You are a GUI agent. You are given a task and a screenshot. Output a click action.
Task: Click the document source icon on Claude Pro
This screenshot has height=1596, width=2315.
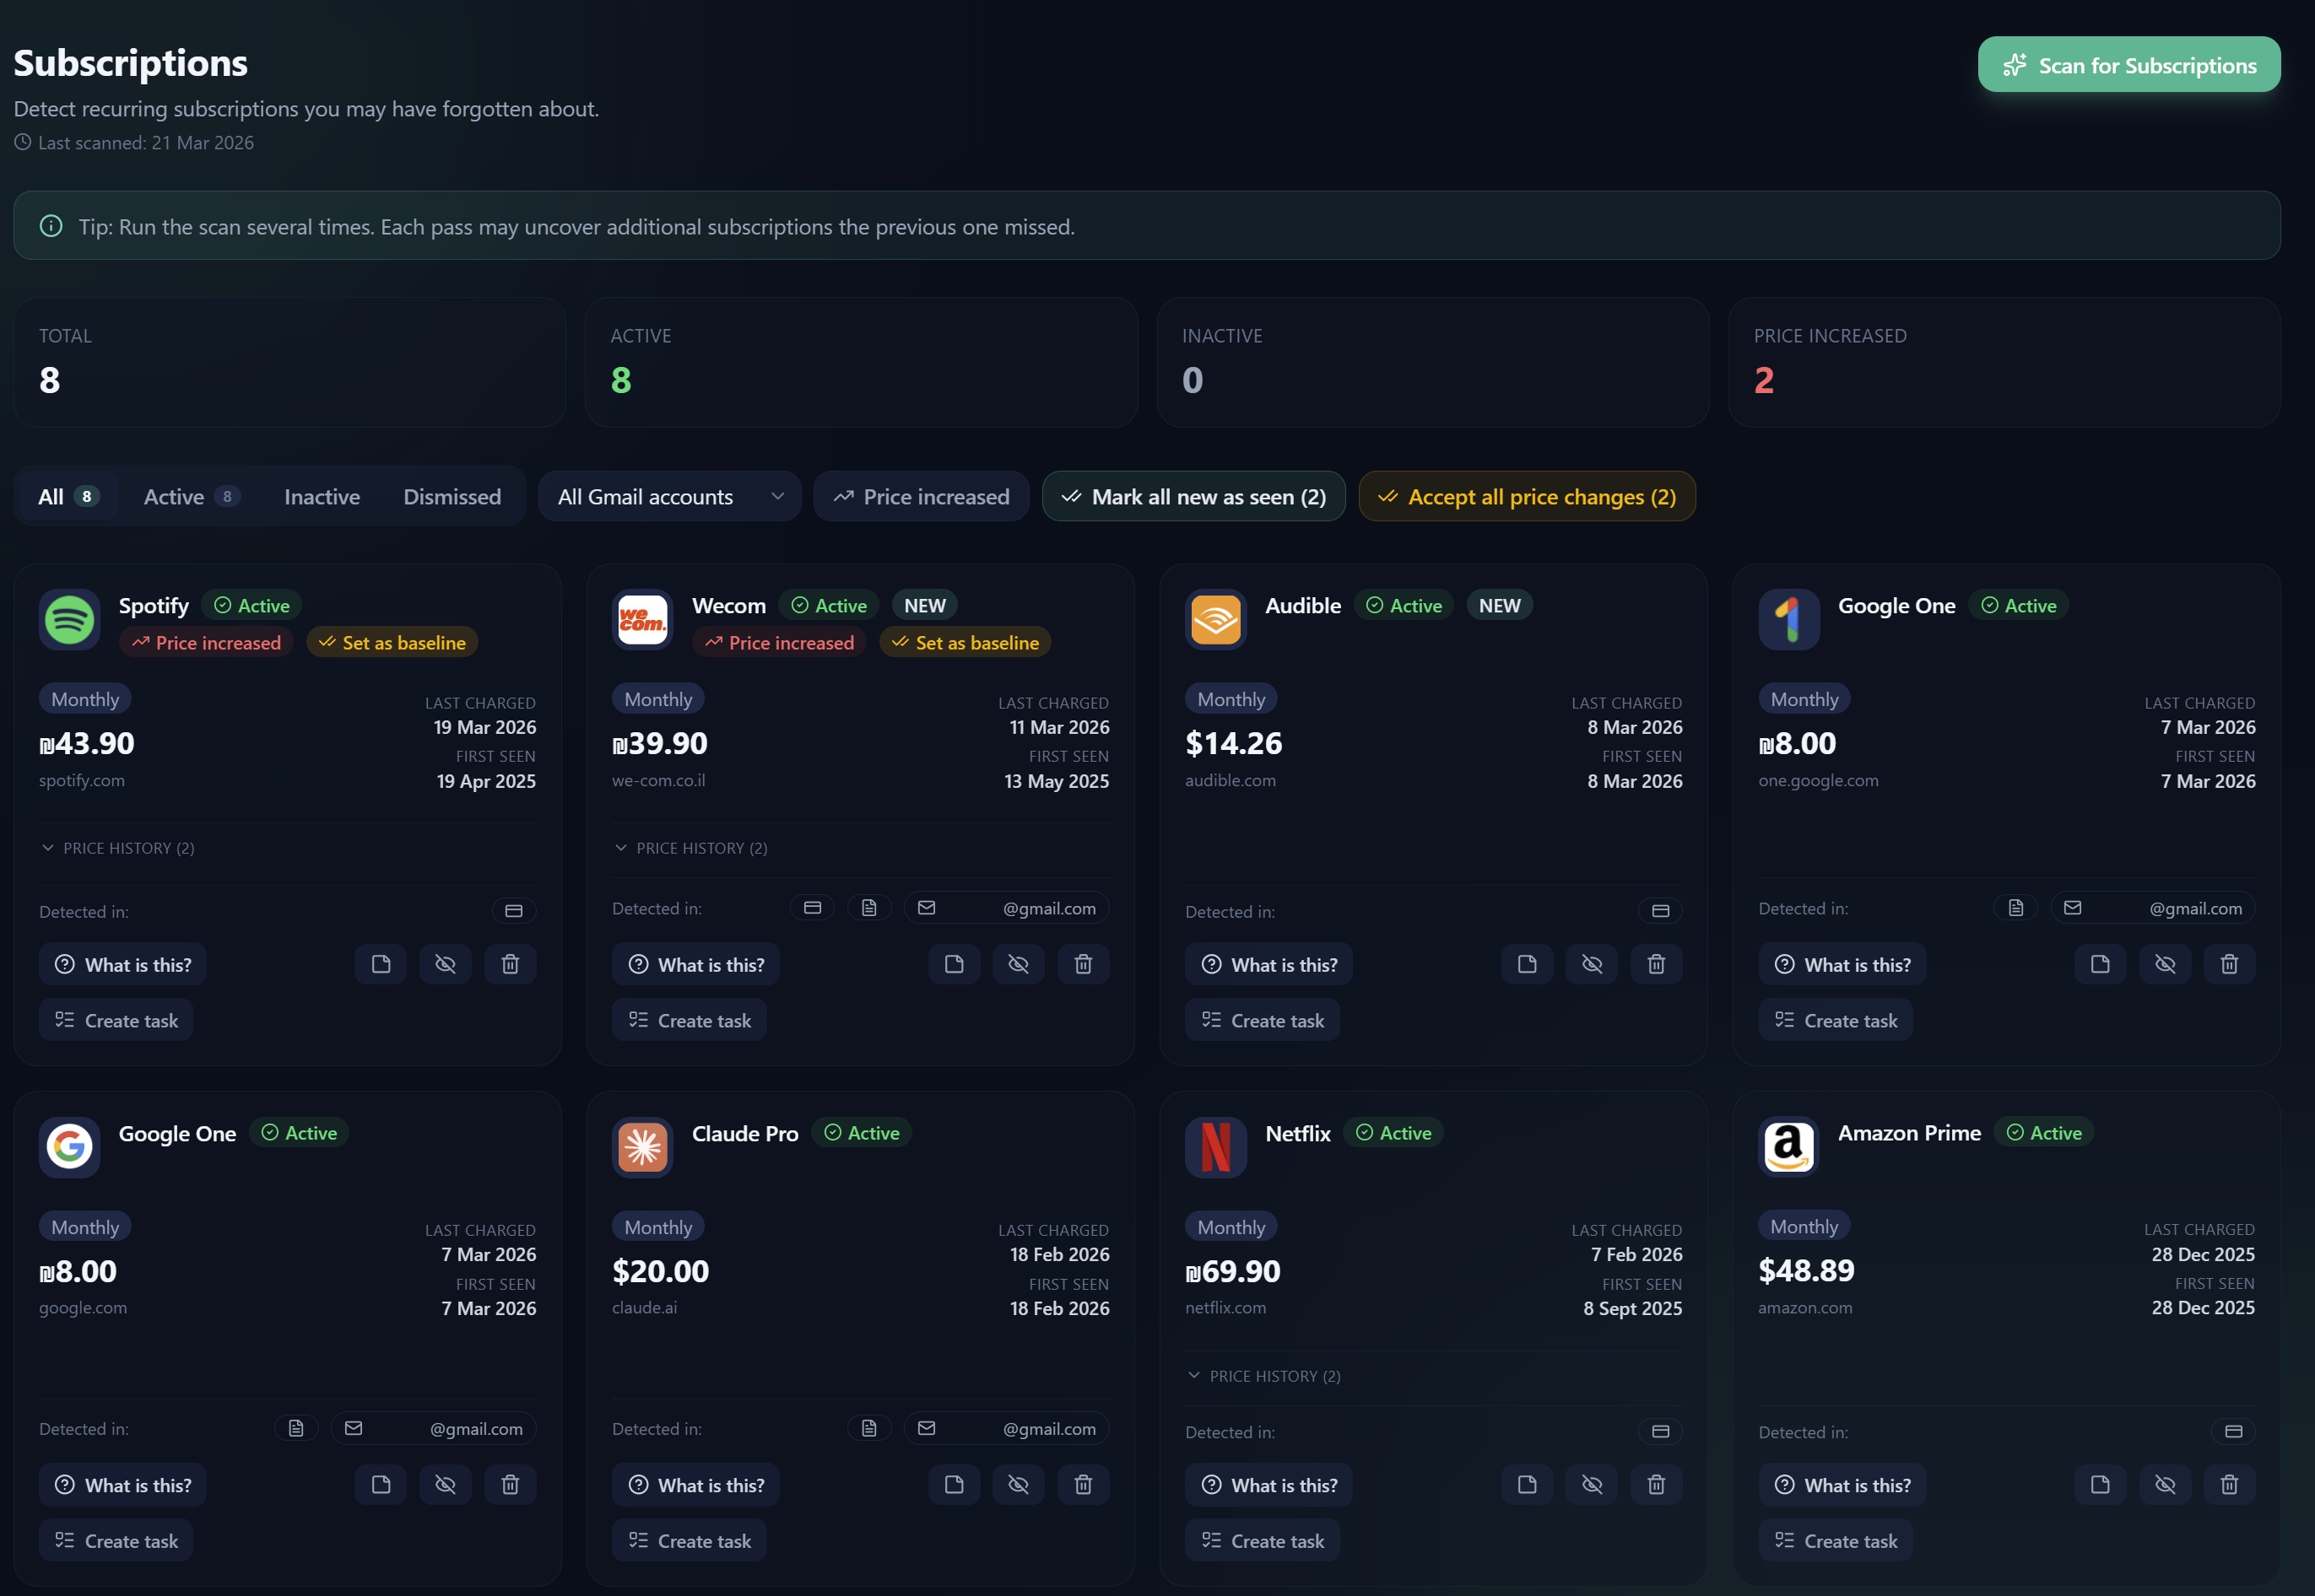point(869,1429)
